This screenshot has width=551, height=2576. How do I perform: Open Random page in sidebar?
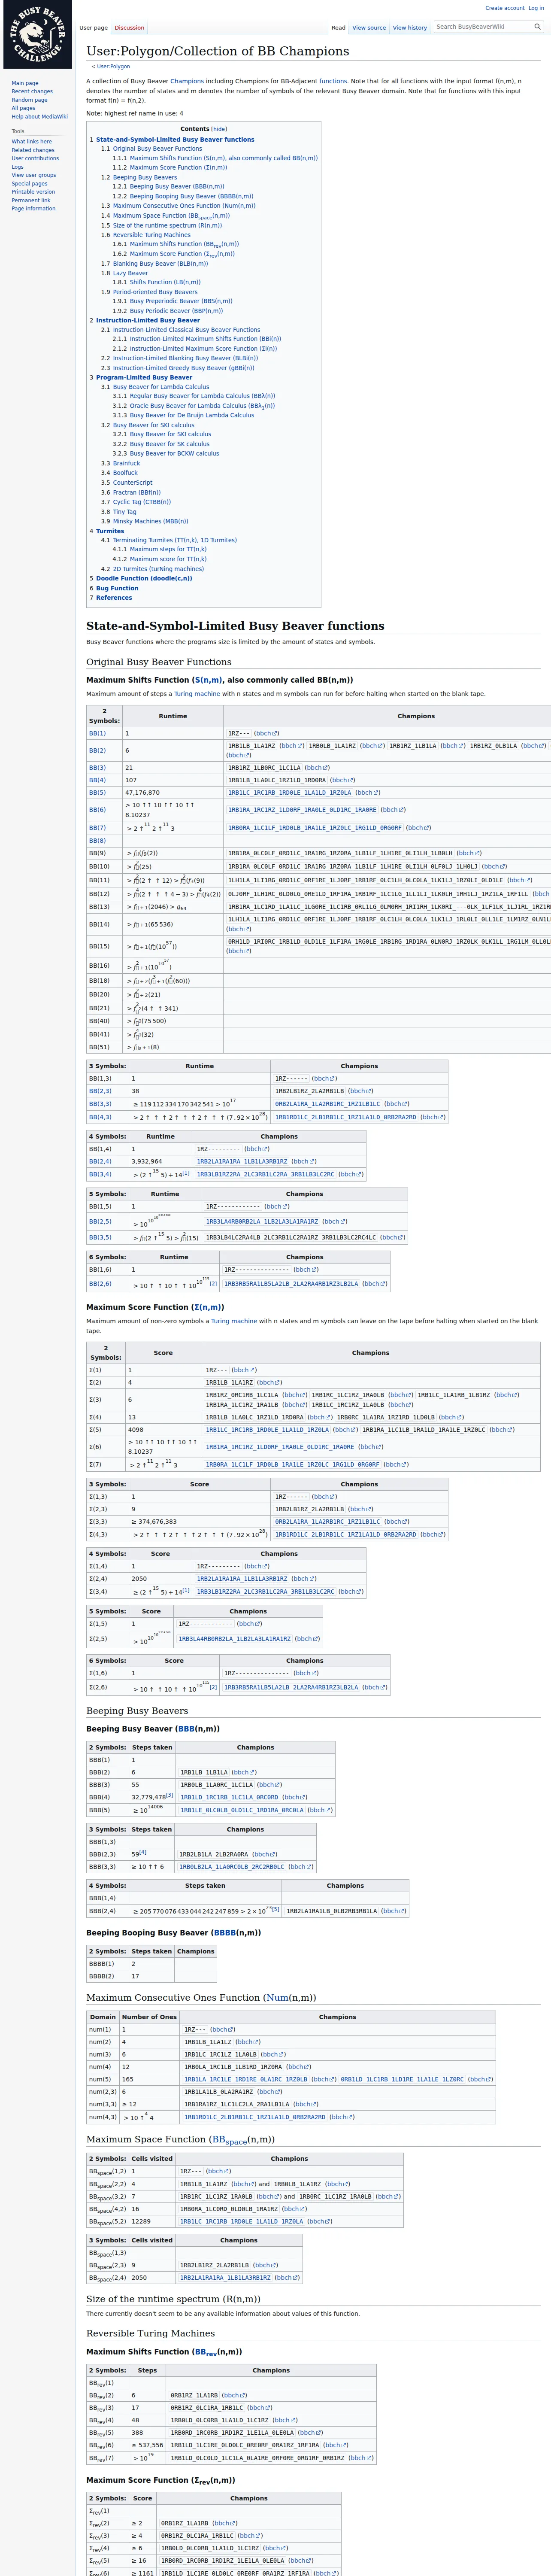click(29, 100)
